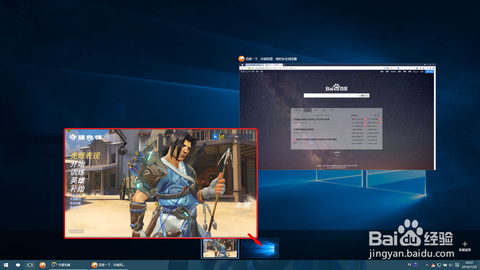Open the Action Center notification icon
The width and height of the screenshot is (480, 270).
coord(458,265)
